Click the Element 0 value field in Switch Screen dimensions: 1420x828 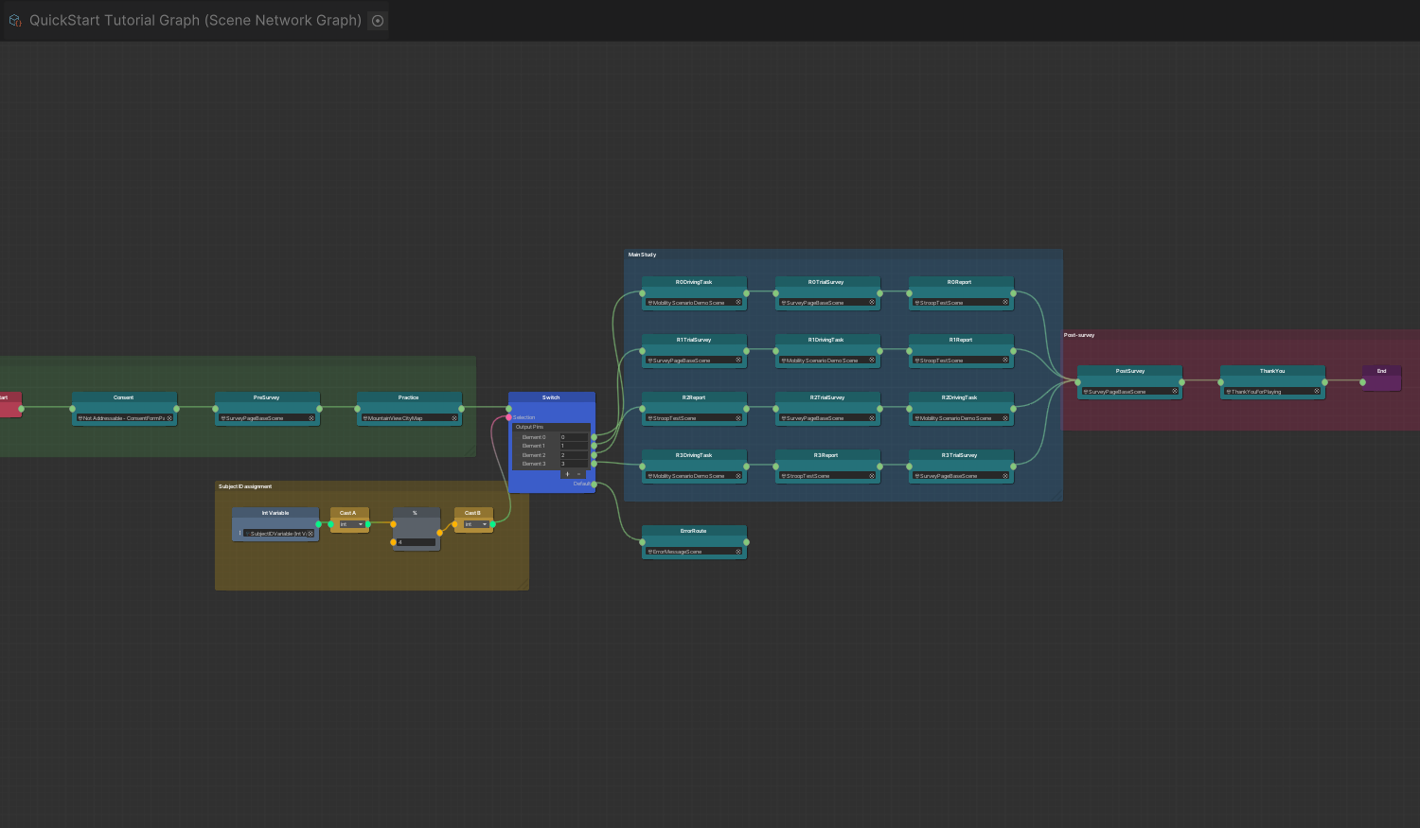[574, 437]
